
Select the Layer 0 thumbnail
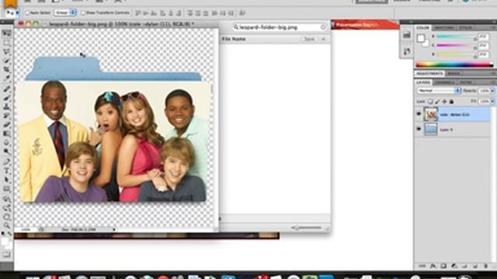[x=431, y=129]
